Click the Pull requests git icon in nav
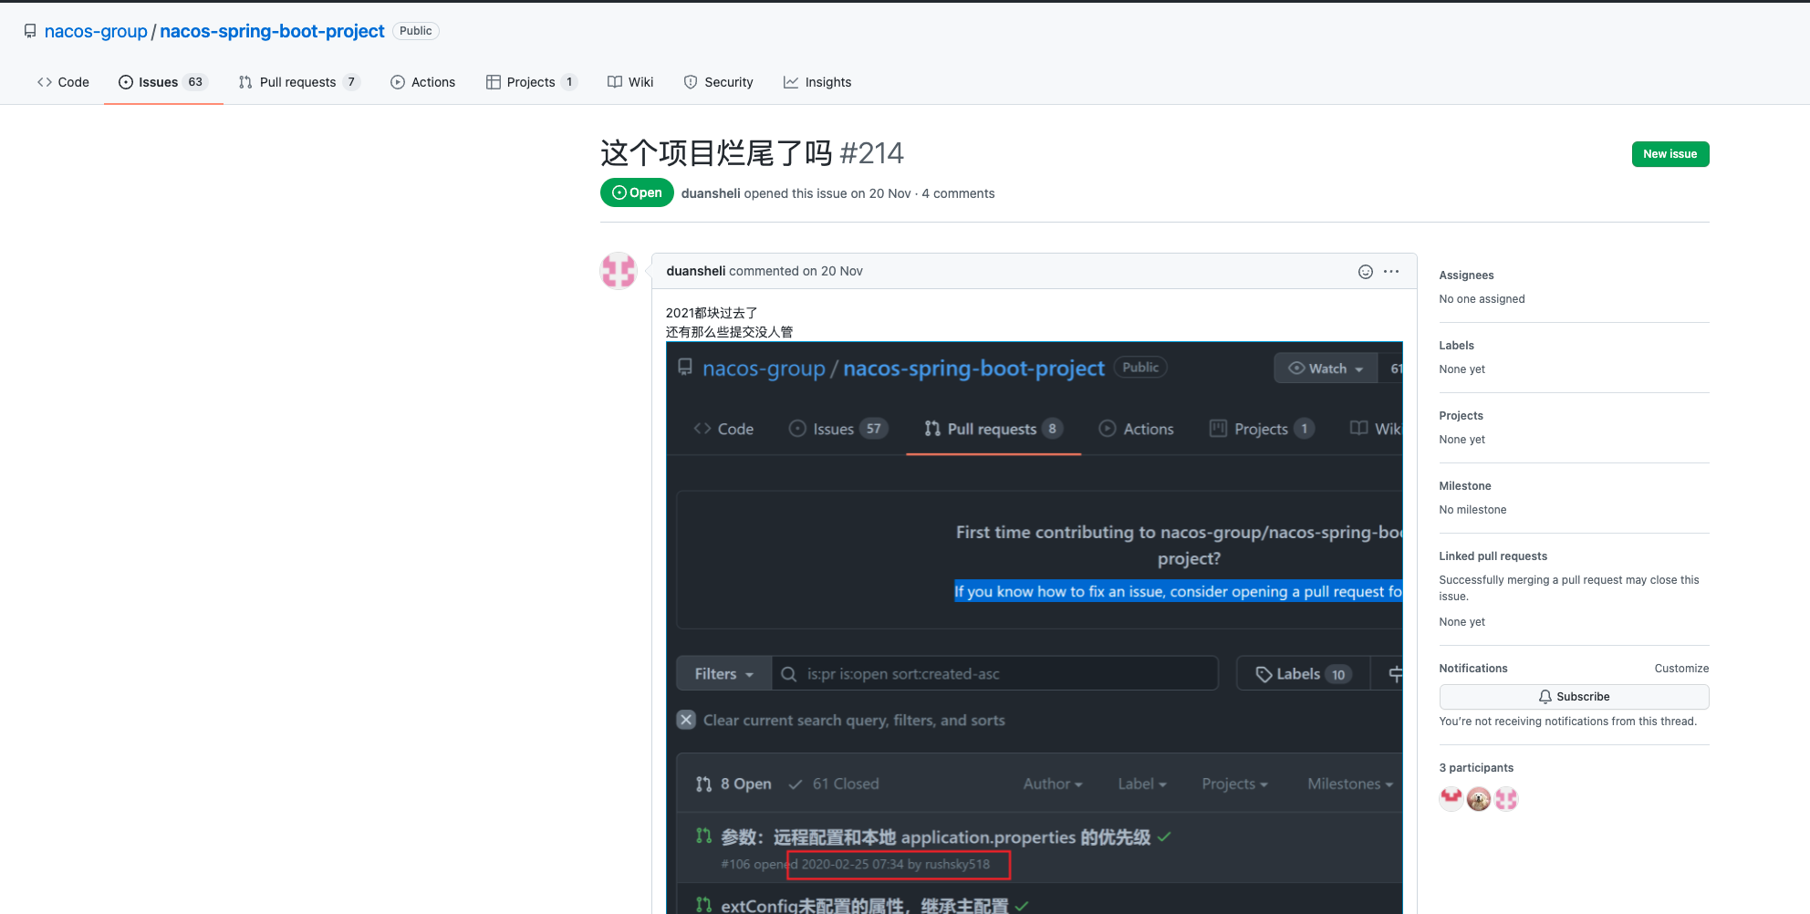1810x914 pixels. coord(245,82)
